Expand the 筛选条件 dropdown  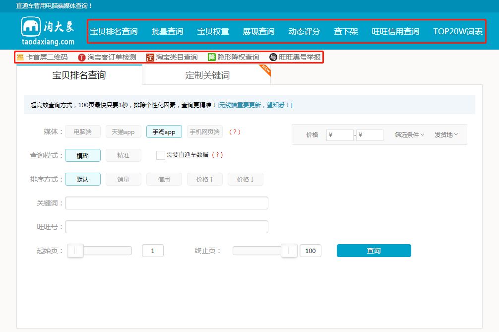pyautogui.click(x=408, y=134)
